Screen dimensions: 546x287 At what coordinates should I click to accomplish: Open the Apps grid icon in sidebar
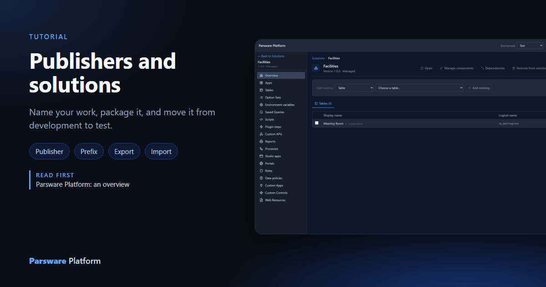point(261,83)
